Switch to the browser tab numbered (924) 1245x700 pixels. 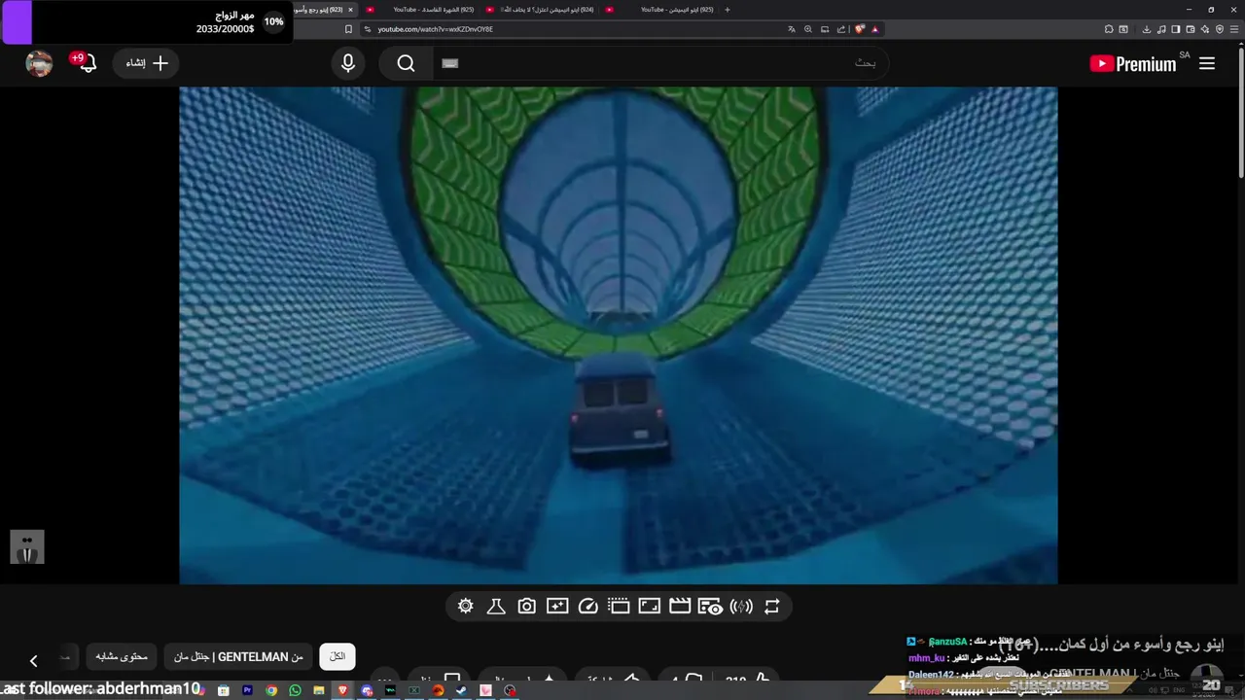pos(545,10)
